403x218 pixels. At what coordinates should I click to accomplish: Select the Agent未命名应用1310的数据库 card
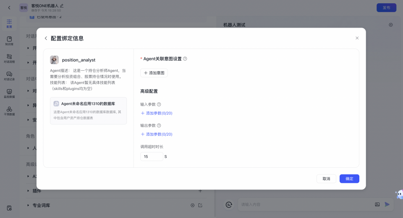point(88,110)
